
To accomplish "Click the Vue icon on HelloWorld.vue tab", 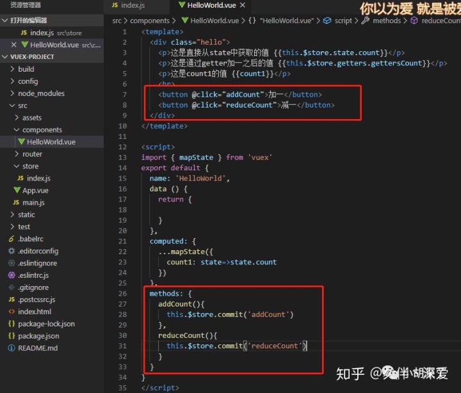I will pos(182,5).
